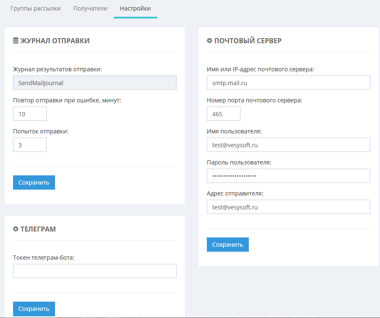Click the Почтовый сервер section heading
The width and height of the screenshot is (380, 318).
pyautogui.click(x=248, y=41)
